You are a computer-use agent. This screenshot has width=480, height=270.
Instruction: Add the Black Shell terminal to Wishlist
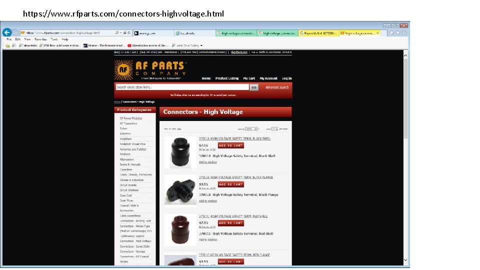(x=208, y=162)
